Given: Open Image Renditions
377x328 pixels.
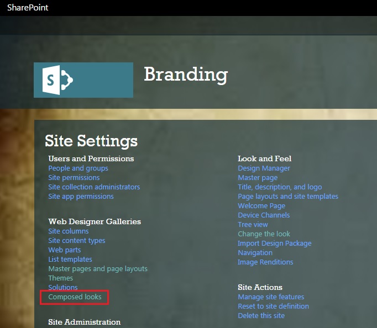Looking at the screenshot, I should [x=265, y=262].
